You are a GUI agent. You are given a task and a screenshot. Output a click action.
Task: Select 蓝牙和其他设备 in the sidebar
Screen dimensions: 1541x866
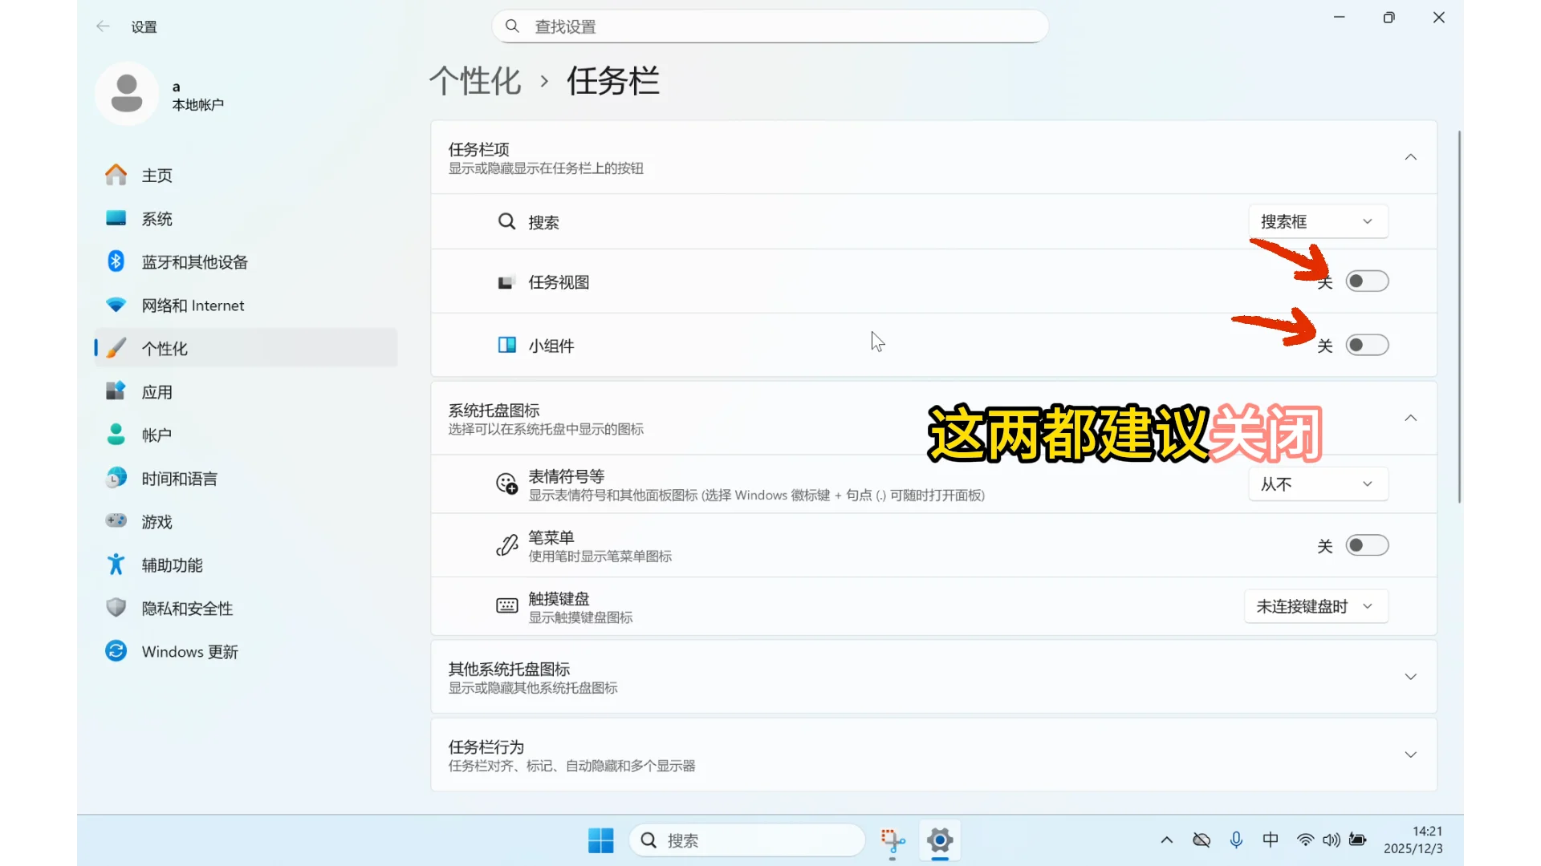[196, 261]
